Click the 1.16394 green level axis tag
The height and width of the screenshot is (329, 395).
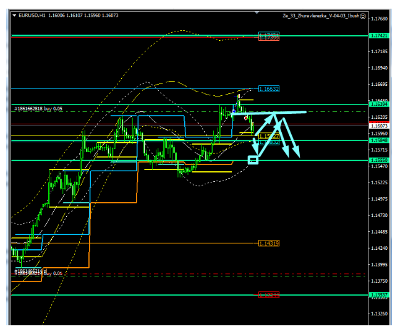(x=379, y=103)
